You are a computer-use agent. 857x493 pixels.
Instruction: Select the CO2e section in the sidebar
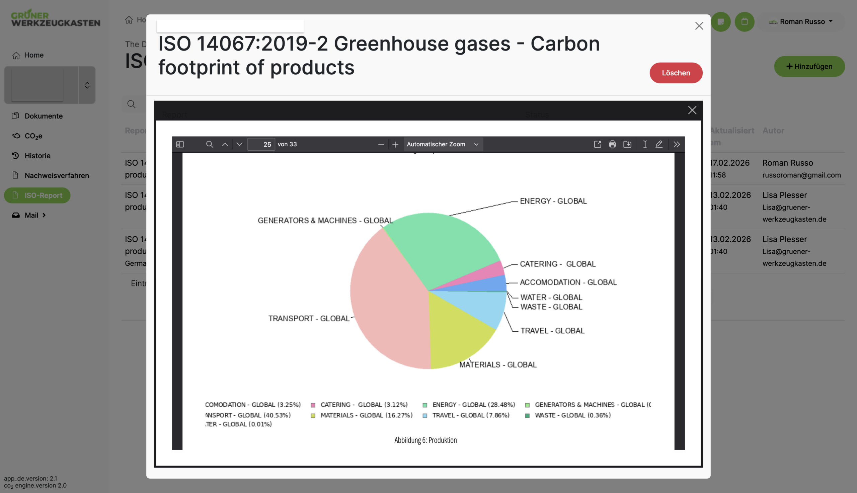point(33,136)
